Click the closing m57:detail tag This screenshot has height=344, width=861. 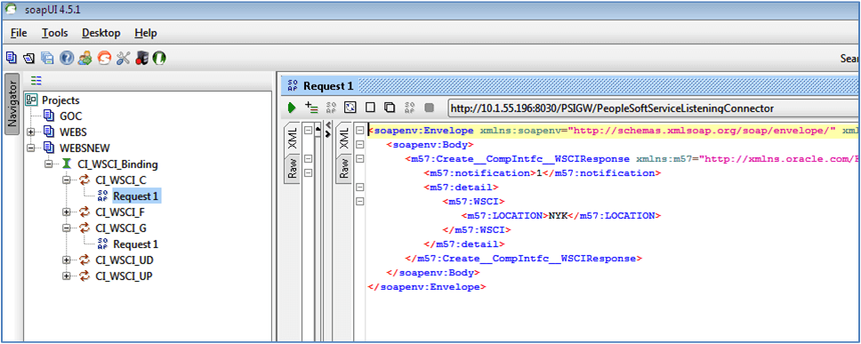pyautogui.click(x=464, y=244)
